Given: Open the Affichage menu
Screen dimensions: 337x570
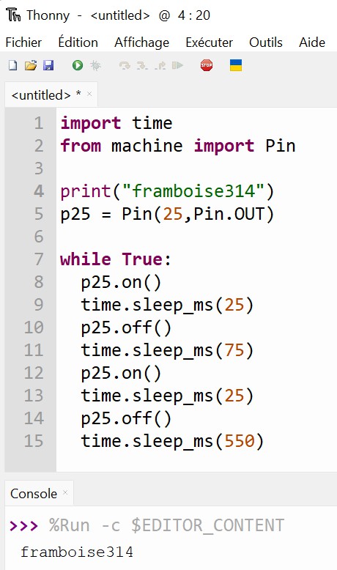Looking at the screenshot, I should (142, 42).
